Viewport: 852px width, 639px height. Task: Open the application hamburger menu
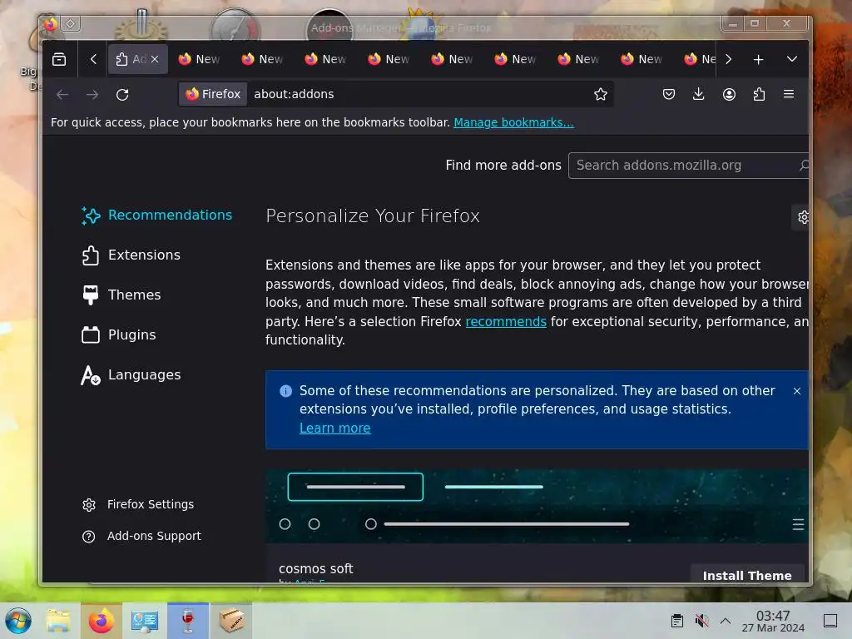[x=789, y=95]
